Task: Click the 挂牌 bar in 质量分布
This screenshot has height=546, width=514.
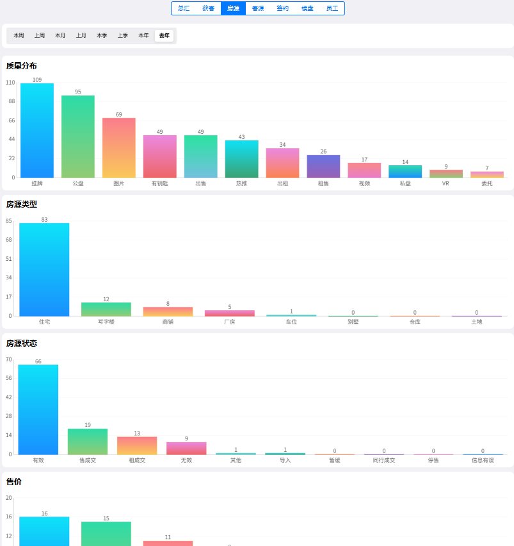Action: click(x=37, y=131)
